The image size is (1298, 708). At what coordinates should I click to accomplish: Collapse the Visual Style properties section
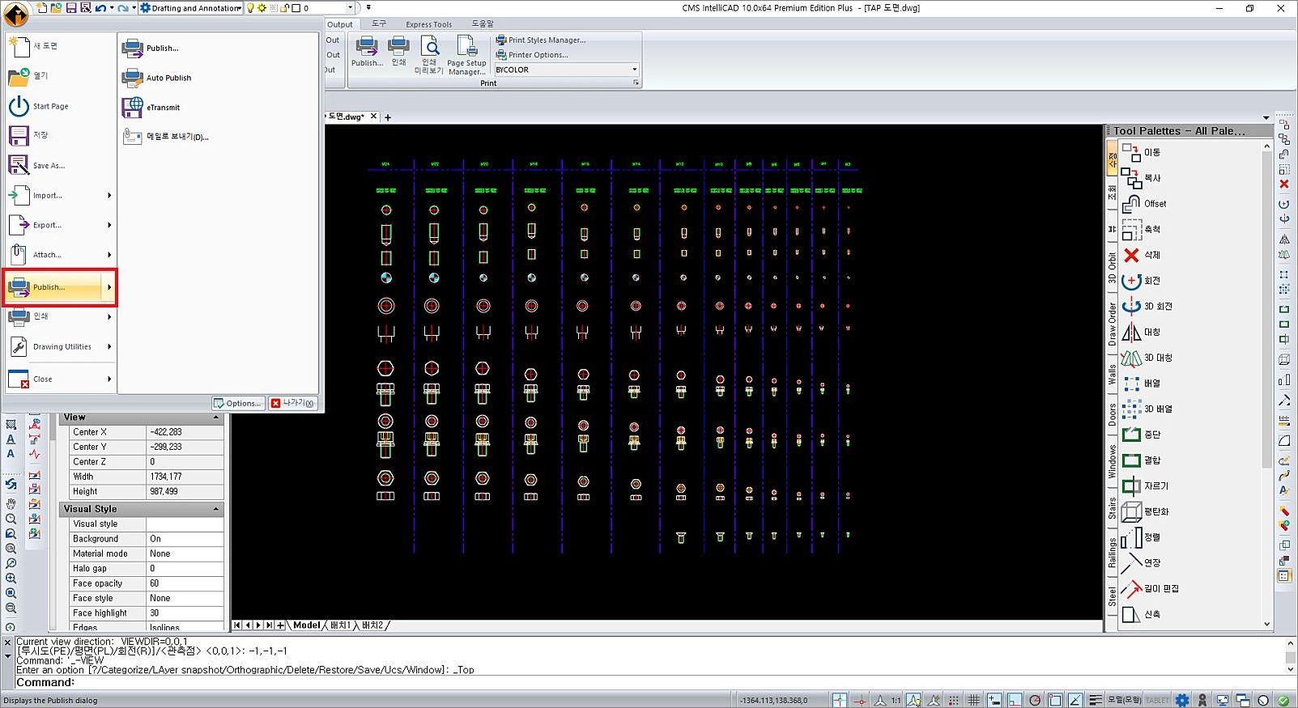pos(216,509)
